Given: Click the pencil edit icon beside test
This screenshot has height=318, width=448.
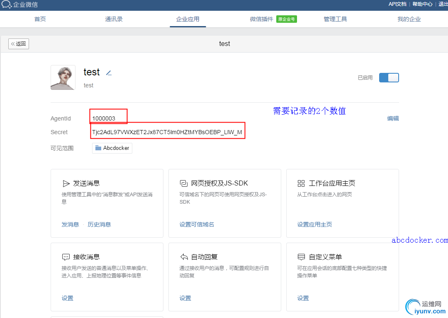Looking at the screenshot, I should pyautogui.click(x=109, y=73).
